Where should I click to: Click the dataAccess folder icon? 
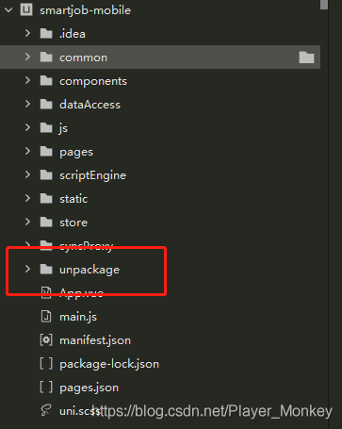(x=46, y=105)
